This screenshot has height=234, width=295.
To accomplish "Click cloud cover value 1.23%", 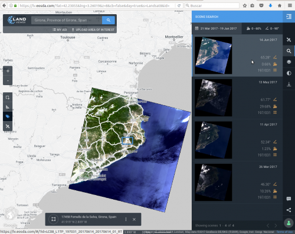I will tap(266, 149).
